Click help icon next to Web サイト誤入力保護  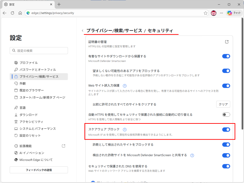click(125, 86)
